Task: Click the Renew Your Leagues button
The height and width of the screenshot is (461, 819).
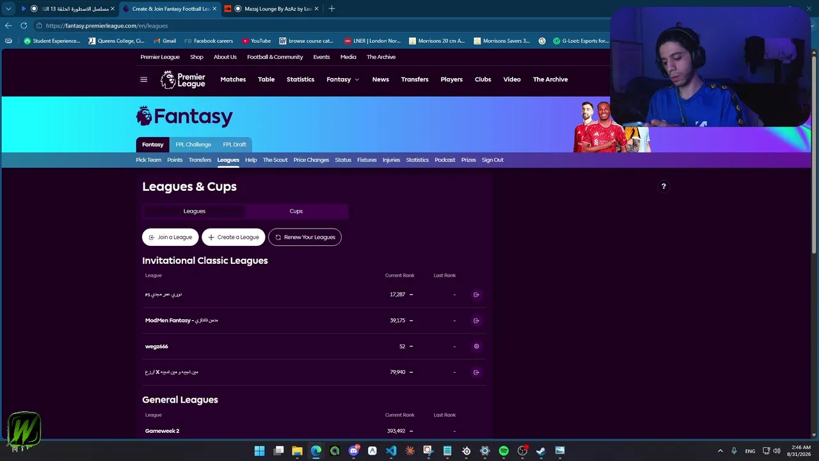Action: [305, 237]
